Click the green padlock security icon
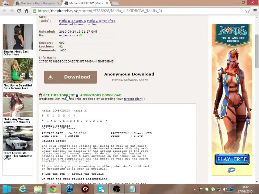The image size is (259, 194). pos(34,11)
